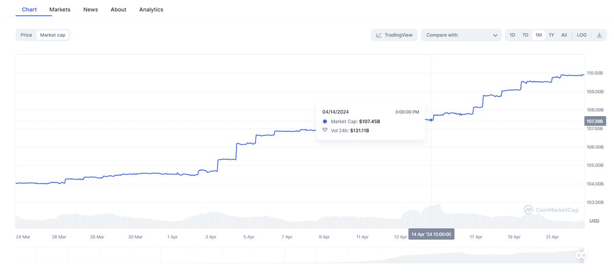Choose the 7D time range
Viewport: 614px width, 273px height.
pyautogui.click(x=525, y=35)
